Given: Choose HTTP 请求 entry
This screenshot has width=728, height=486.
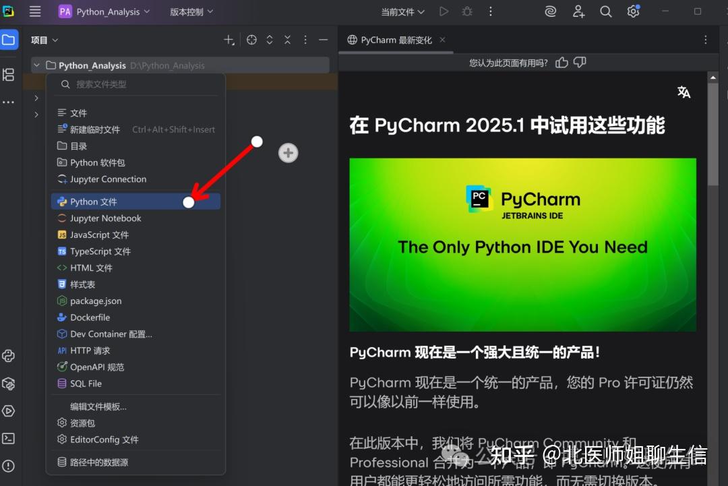Looking at the screenshot, I should pyautogui.click(x=135, y=351).
